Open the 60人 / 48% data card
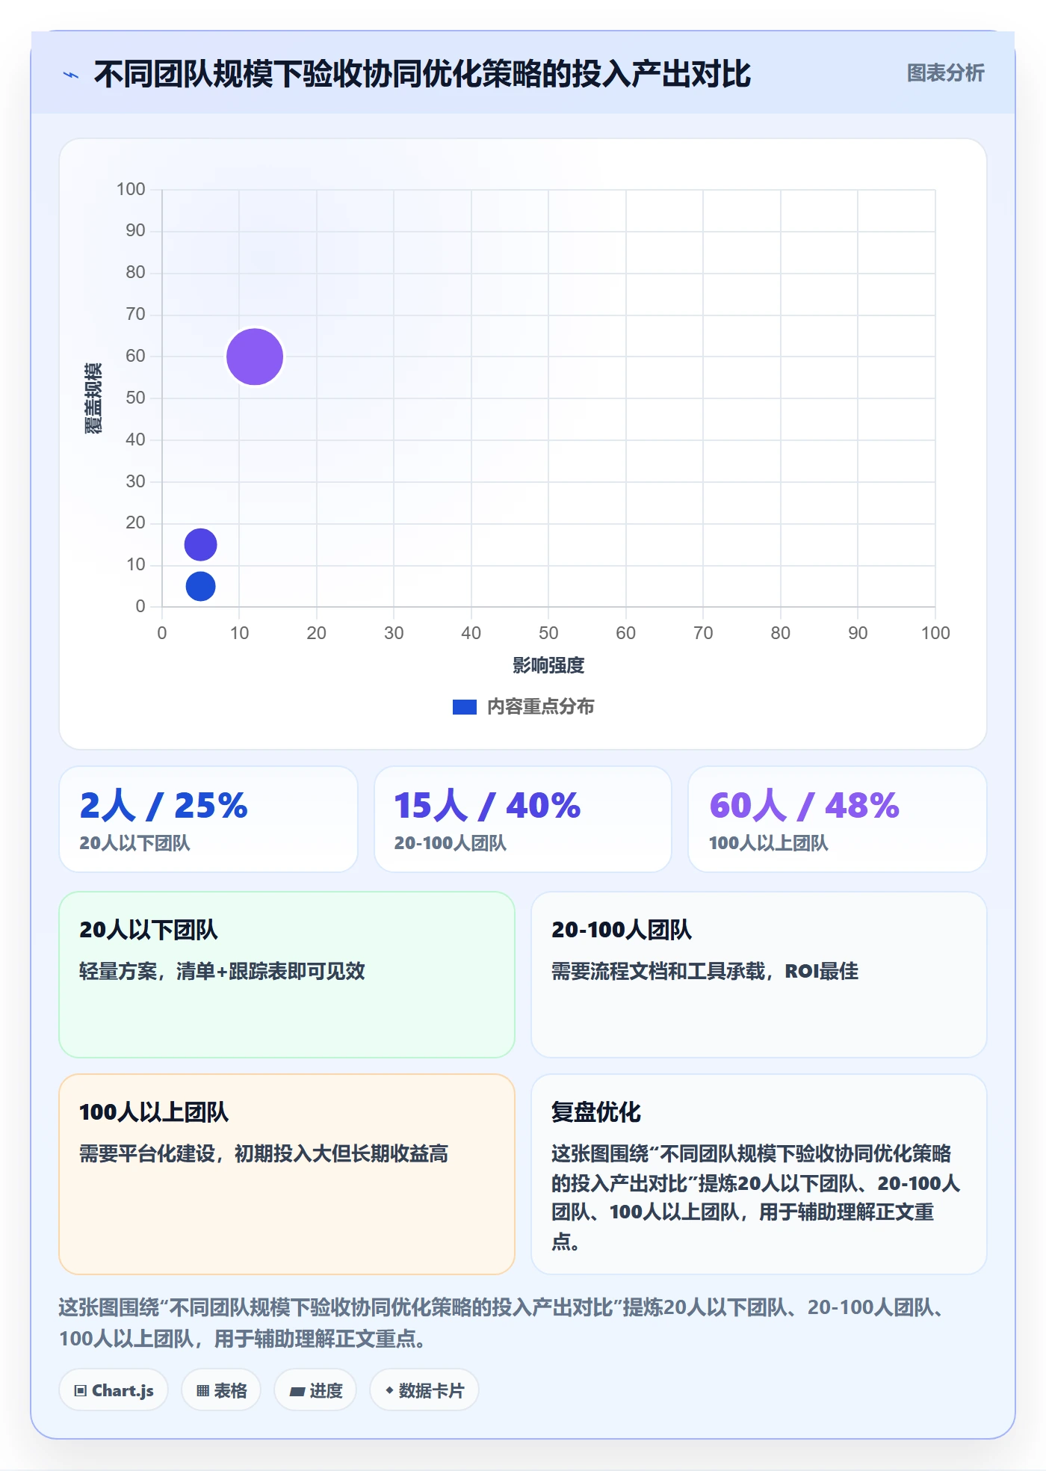This screenshot has width=1046, height=1471. click(x=838, y=819)
